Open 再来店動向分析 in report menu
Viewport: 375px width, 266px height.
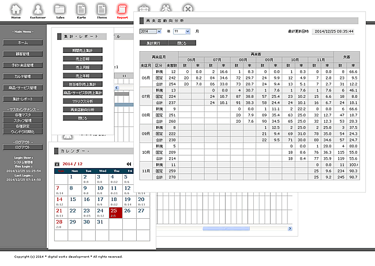[x=82, y=109]
